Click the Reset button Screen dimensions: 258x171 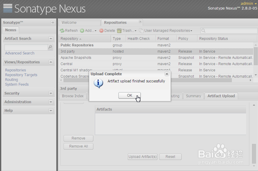point(170,157)
